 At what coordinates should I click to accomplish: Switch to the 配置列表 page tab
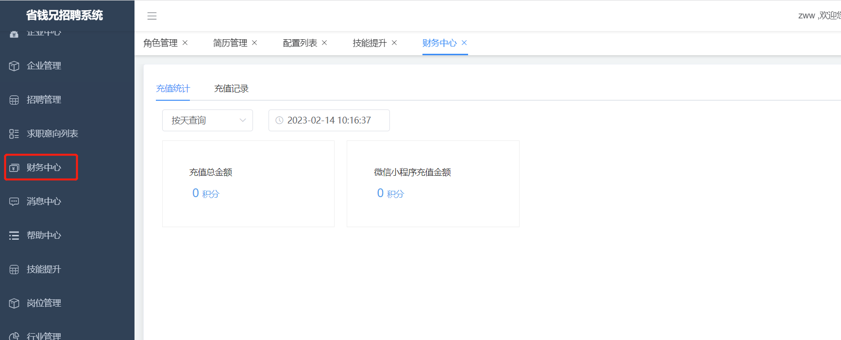pyautogui.click(x=300, y=43)
